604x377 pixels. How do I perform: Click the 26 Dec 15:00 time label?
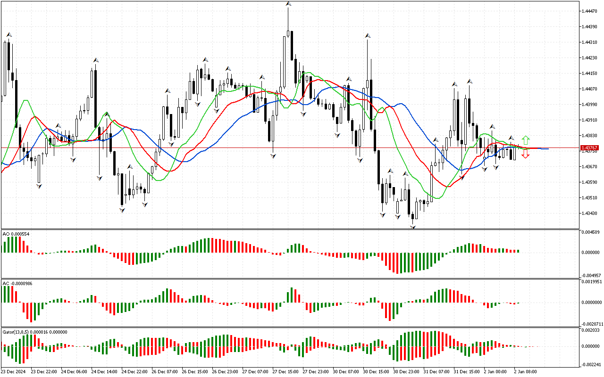tap(195, 372)
